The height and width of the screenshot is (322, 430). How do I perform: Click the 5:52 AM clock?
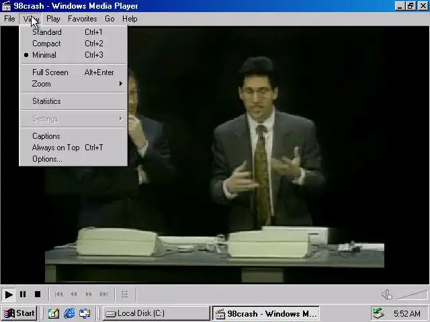click(x=407, y=313)
